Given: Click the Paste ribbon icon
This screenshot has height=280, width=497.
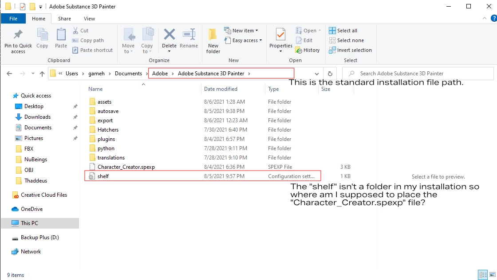Looking at the screenshot, I should pos(61,35).
